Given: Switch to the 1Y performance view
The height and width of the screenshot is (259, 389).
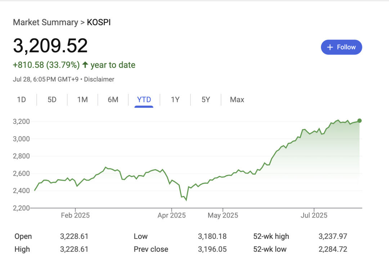Looking at the screenshot, I should tap(175, 99).
